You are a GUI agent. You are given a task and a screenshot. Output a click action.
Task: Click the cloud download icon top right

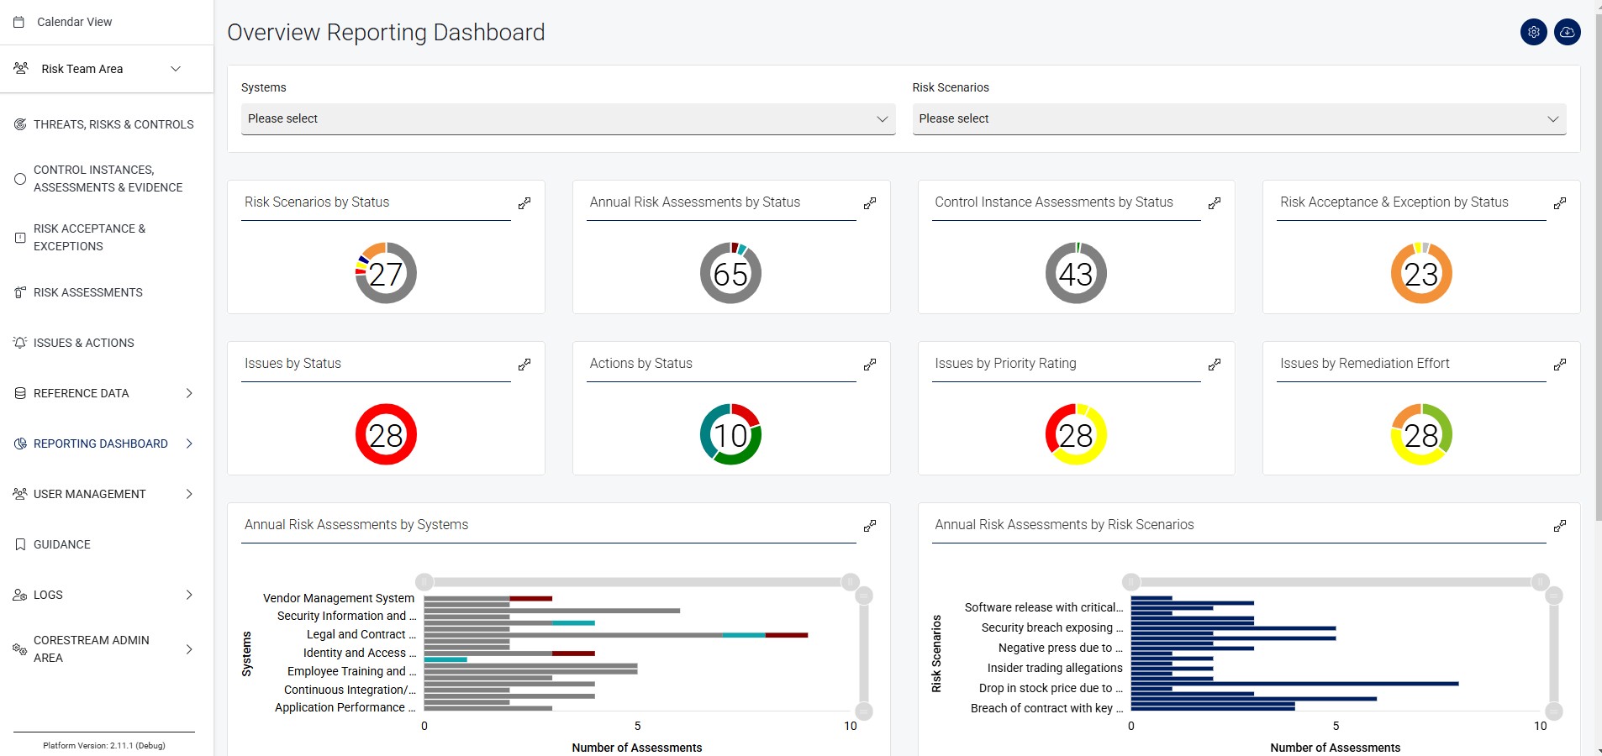[x=1568, y=32]
